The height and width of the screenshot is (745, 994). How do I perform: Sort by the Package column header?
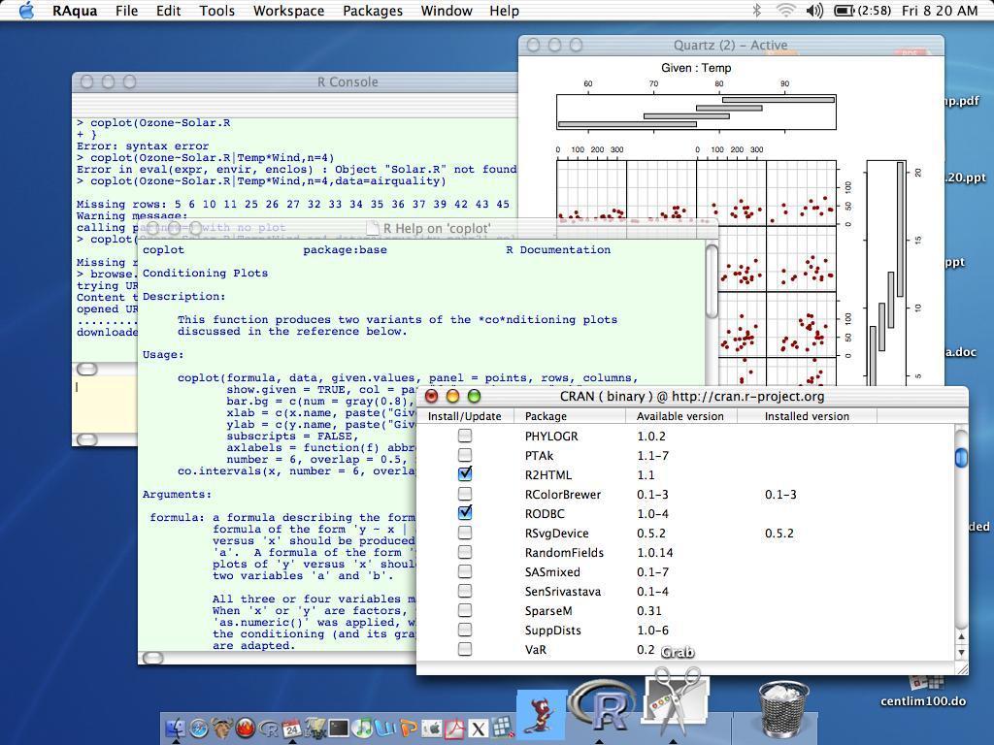point(546,416)
